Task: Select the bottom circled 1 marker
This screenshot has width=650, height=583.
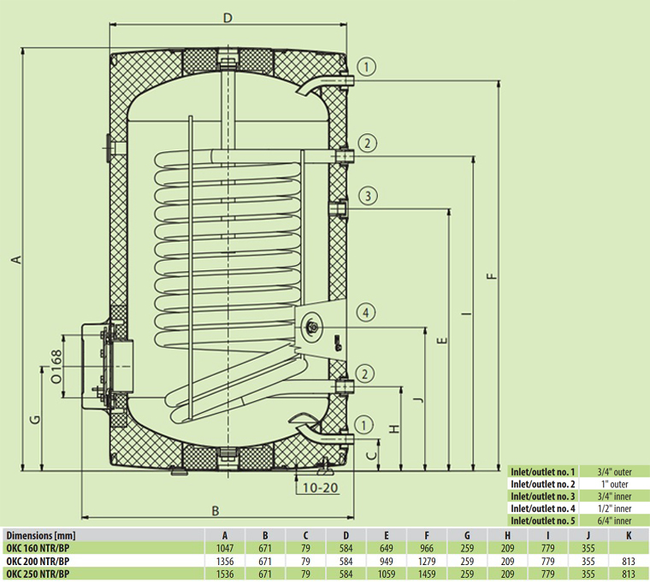Action: coord(366,423)
